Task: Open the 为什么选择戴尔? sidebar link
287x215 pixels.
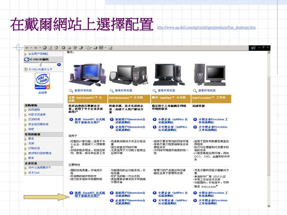Action: click(40, 167)
